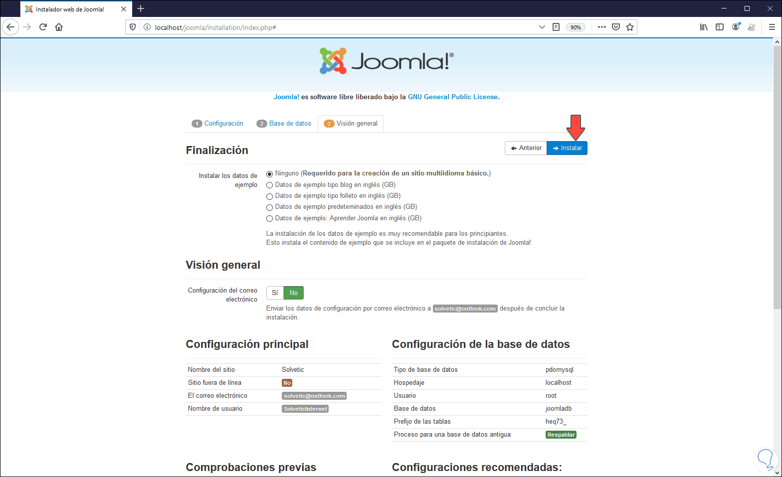The height and width of the screenshot is (477, 782).
Task: Show the sidebars panel
Action: pyautogui.click(x=720, y=27)
